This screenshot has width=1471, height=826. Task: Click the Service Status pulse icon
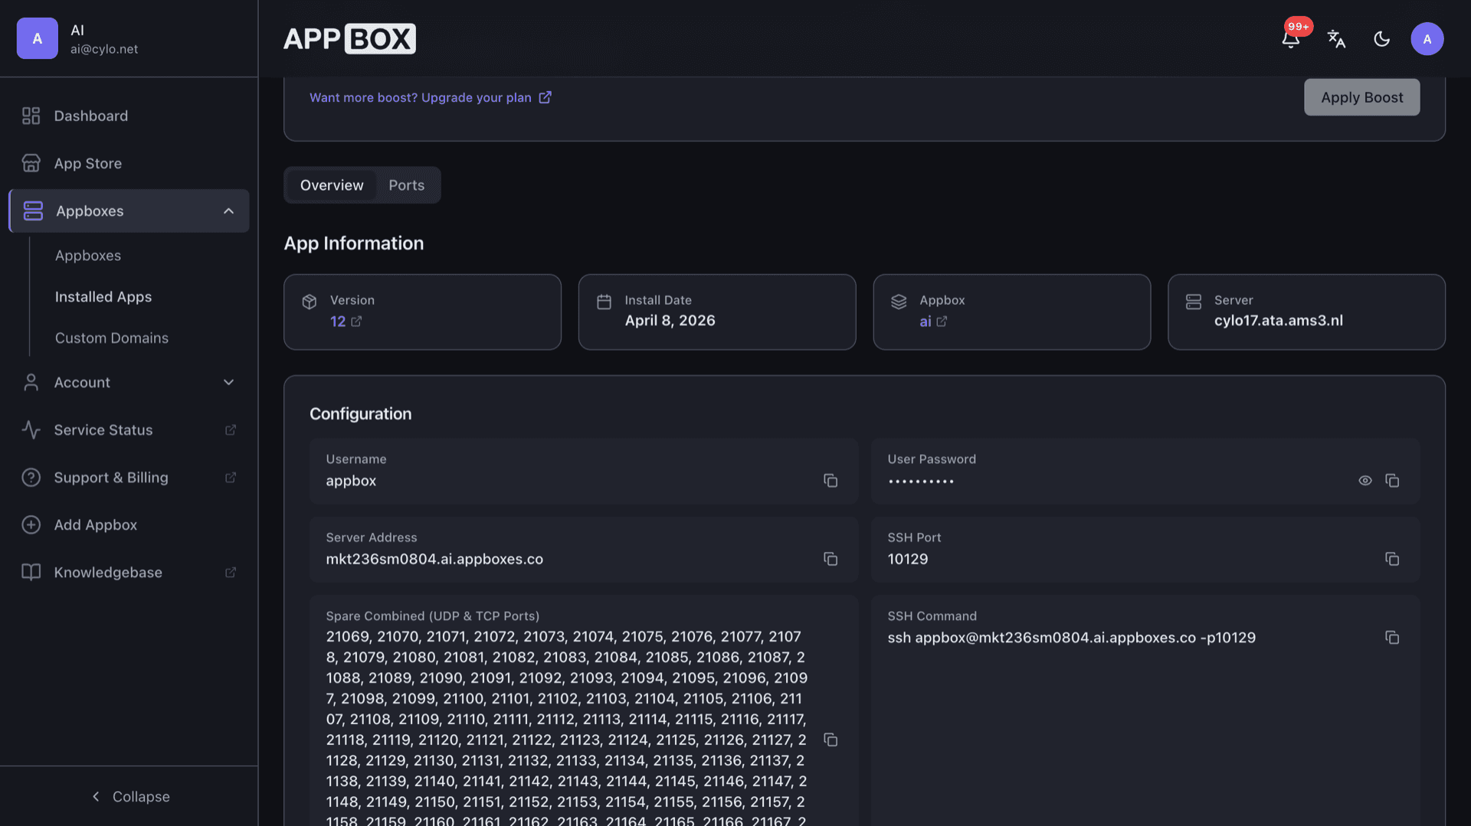(x=31, y=430)
